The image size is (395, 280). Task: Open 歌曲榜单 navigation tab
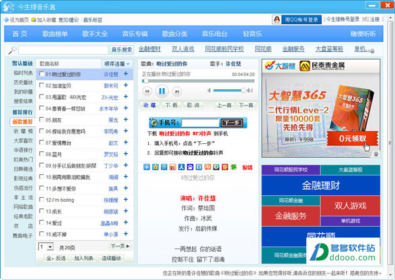55,34
